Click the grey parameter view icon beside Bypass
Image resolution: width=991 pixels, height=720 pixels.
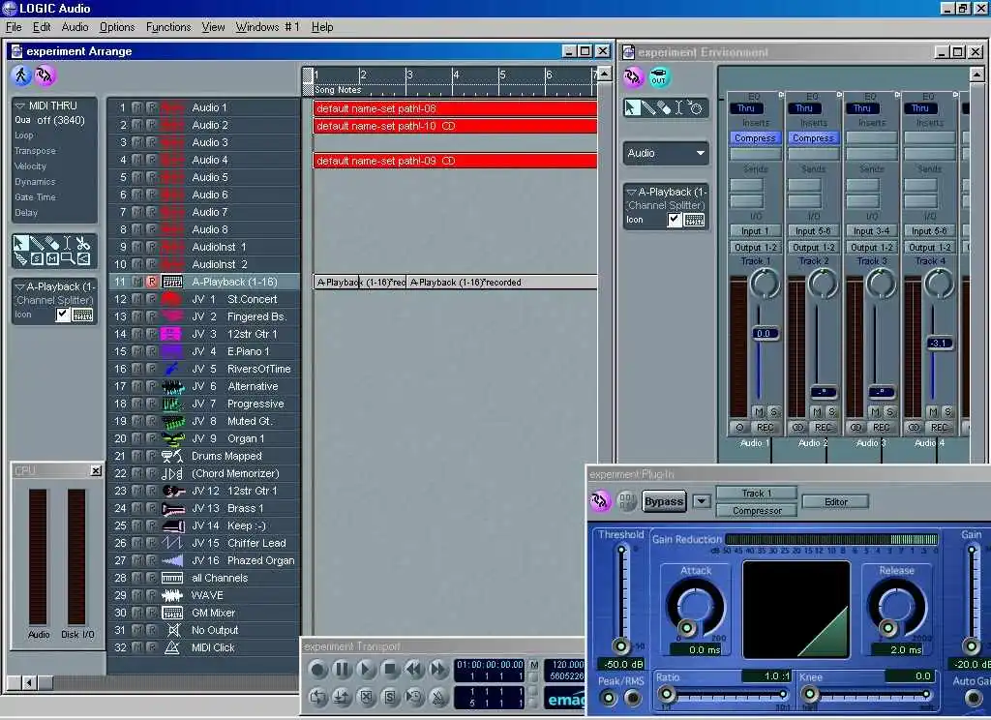(626, 501)
